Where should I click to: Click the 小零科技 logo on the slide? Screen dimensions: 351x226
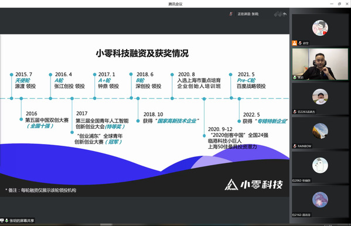coord(254,184)
